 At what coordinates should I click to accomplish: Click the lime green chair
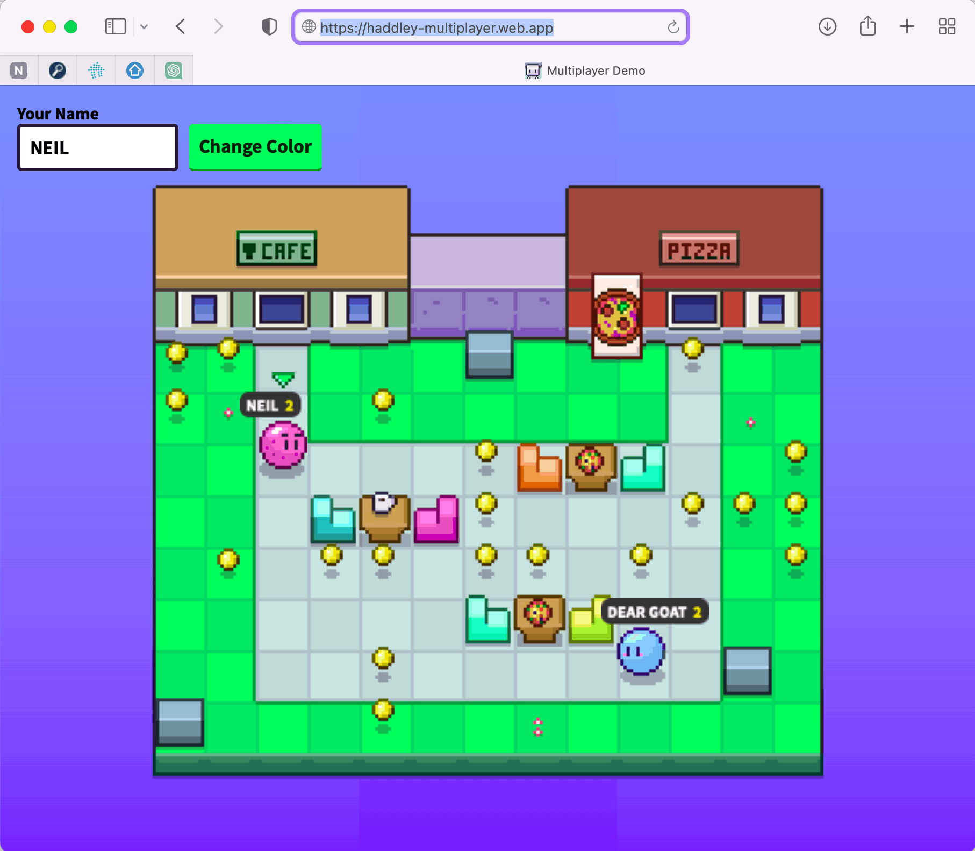(x=590, y=620)
